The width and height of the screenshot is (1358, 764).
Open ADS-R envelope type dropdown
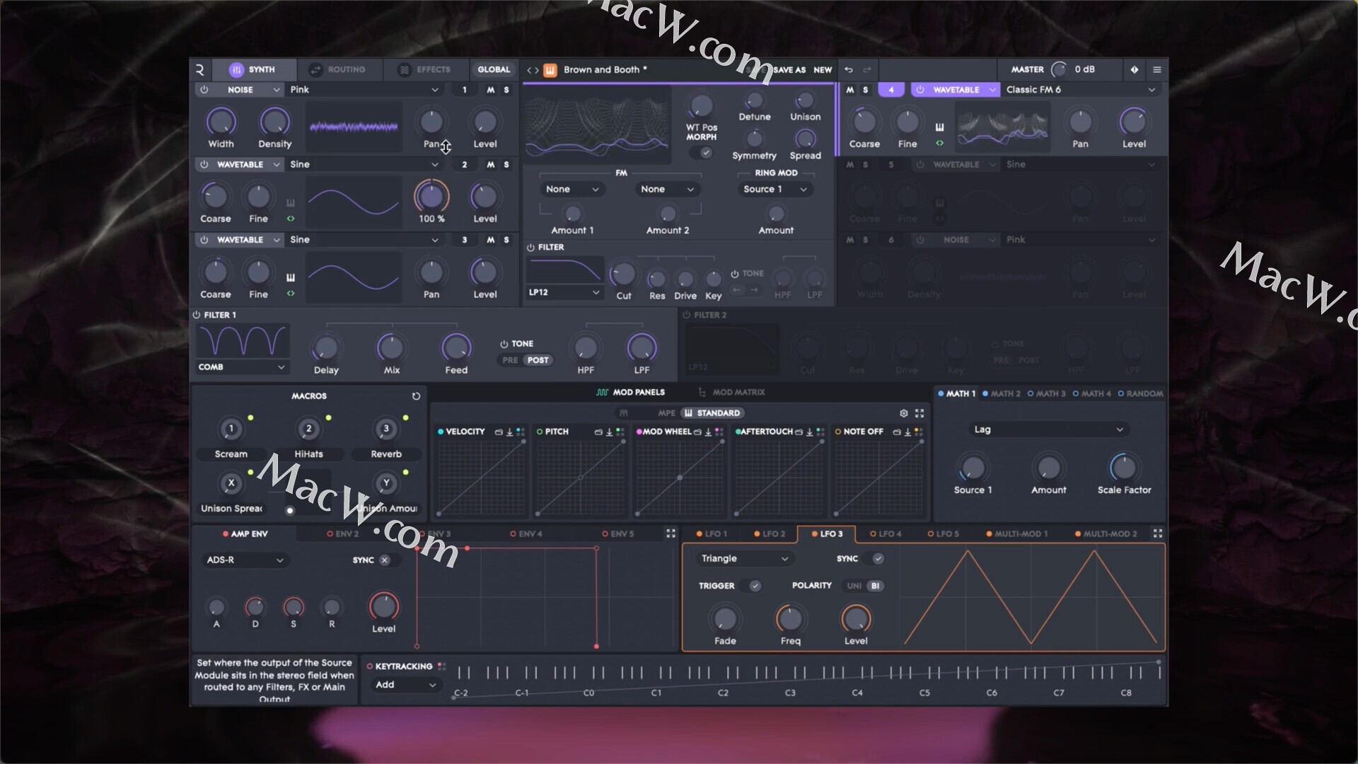tap(244, 560)
